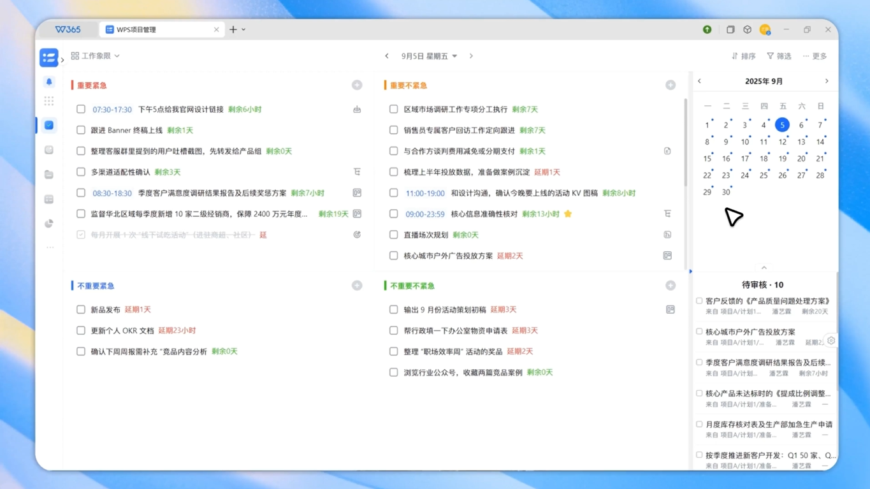This screenshot has height=489, width=870.
Task: Click the notification bell in the sidebar
Action: tap(49, 82)
